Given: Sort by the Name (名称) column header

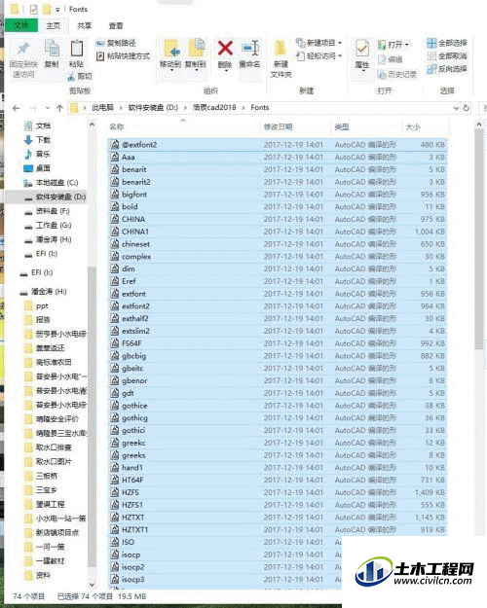Looking at the screenshot, I should click(x=117, y=126).
